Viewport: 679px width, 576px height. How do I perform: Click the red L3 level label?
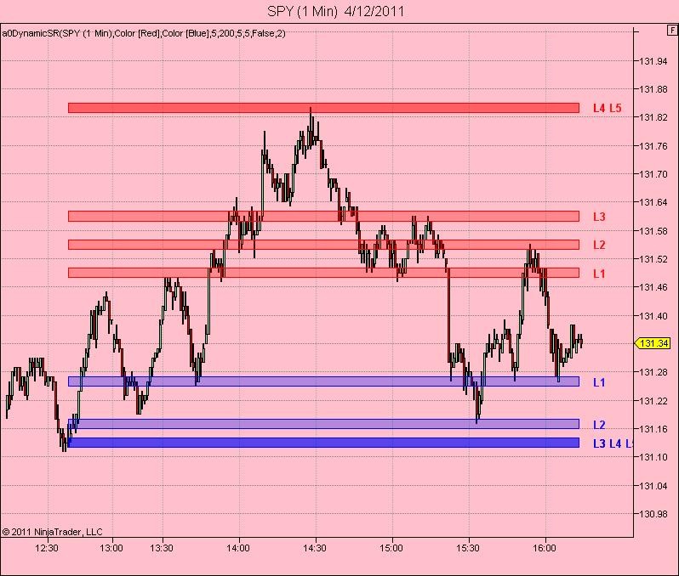point(599,217)
